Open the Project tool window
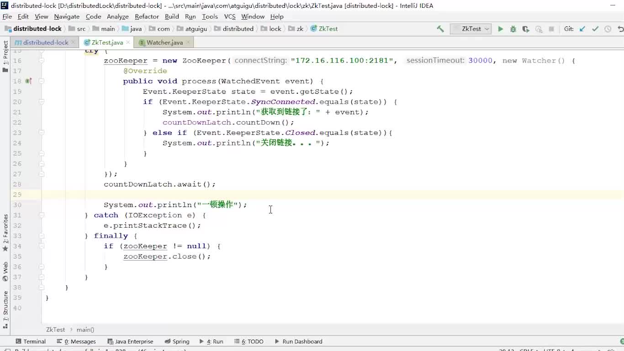The image size is (624, 351). [x=5, y=56]
